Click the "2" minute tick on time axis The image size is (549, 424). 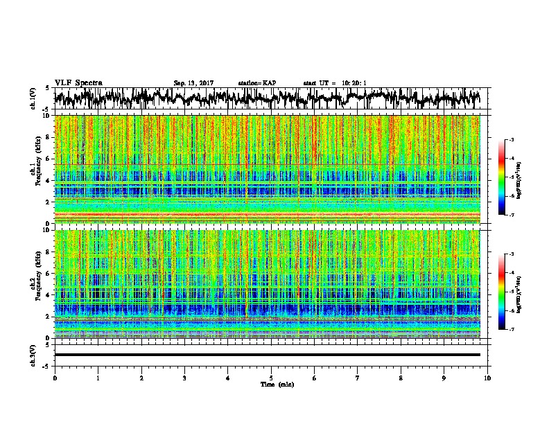tap(141, 378)
